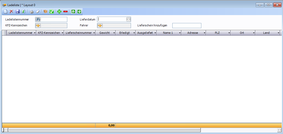Viewport: 283px width, 134px height.
Task: Click the eraser icon in toolbar
Action: pos(37,12)
